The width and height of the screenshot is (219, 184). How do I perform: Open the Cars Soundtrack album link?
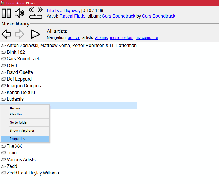tap(118, 16)
